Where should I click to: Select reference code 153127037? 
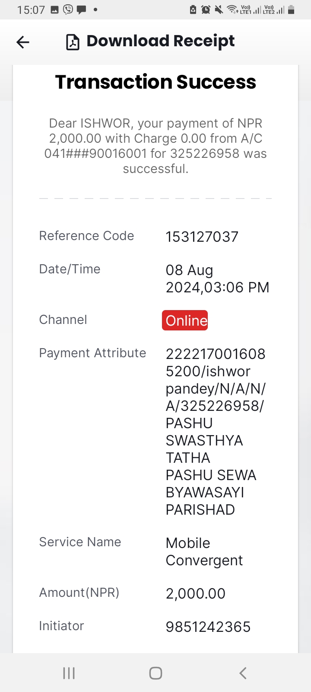pos(202,237)
